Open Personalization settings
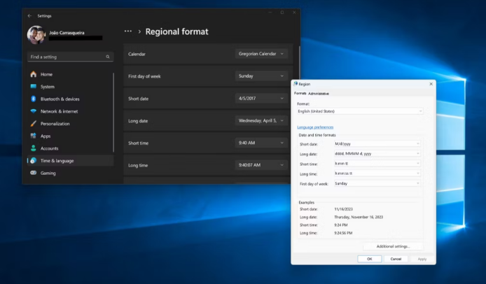This screenshot has width=486, height=284. pyautogui.click(x=70, y=124)
